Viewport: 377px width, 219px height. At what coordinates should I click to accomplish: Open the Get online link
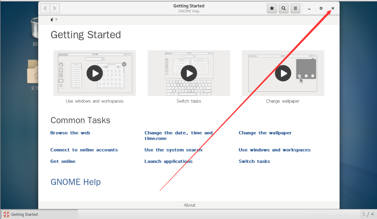(63, 161)
